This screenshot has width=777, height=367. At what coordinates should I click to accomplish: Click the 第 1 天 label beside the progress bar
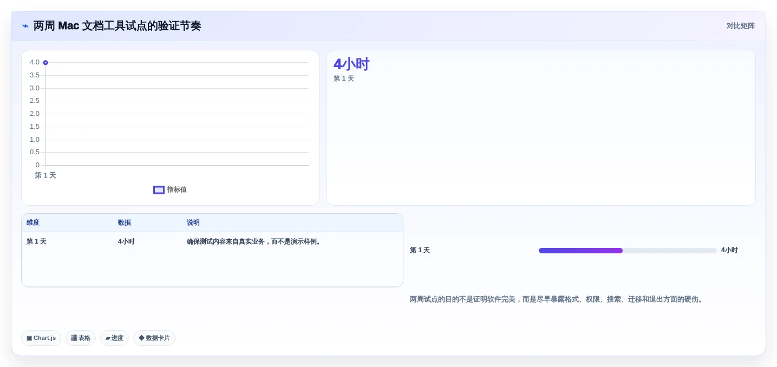coord(420,250)
